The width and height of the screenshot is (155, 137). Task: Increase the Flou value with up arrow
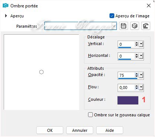click(x=137, y=86)
